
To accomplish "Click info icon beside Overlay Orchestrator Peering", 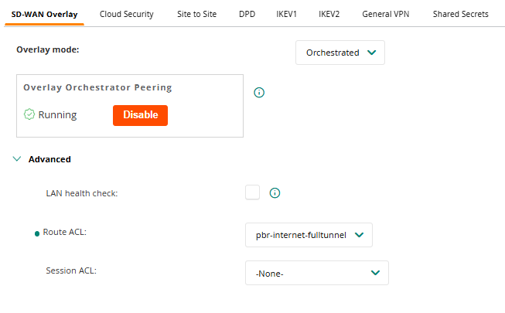I will tap(259, 93).
